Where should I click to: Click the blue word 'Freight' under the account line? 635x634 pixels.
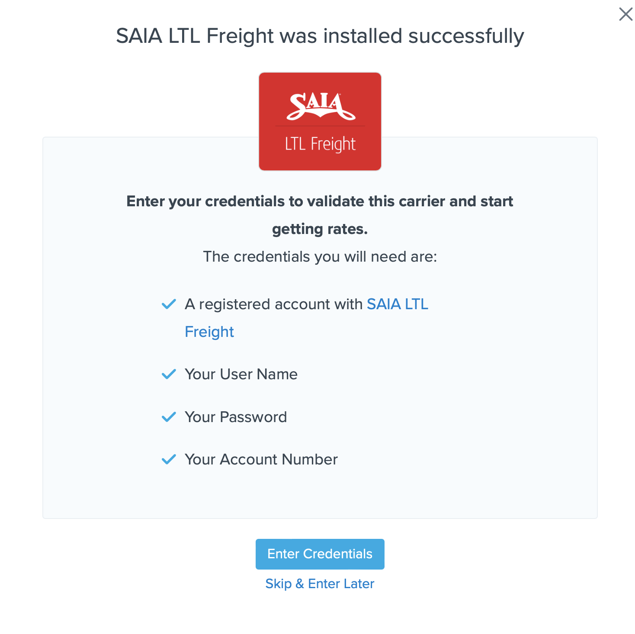209,332
